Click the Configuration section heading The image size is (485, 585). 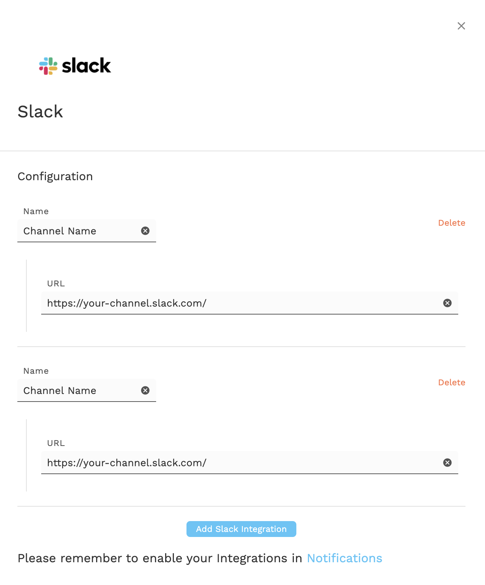(x=55, y=177)
